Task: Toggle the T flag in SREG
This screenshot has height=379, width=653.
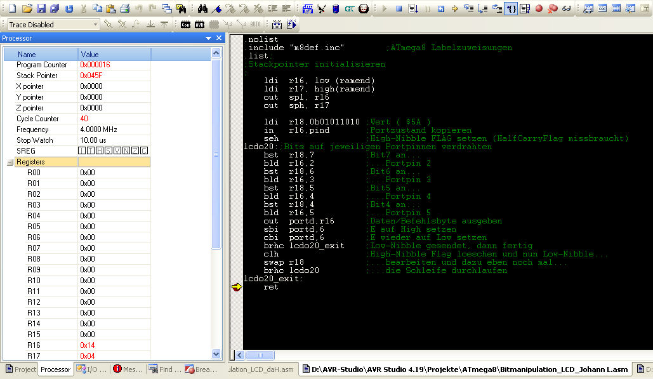Action: (x=90, y=150)
